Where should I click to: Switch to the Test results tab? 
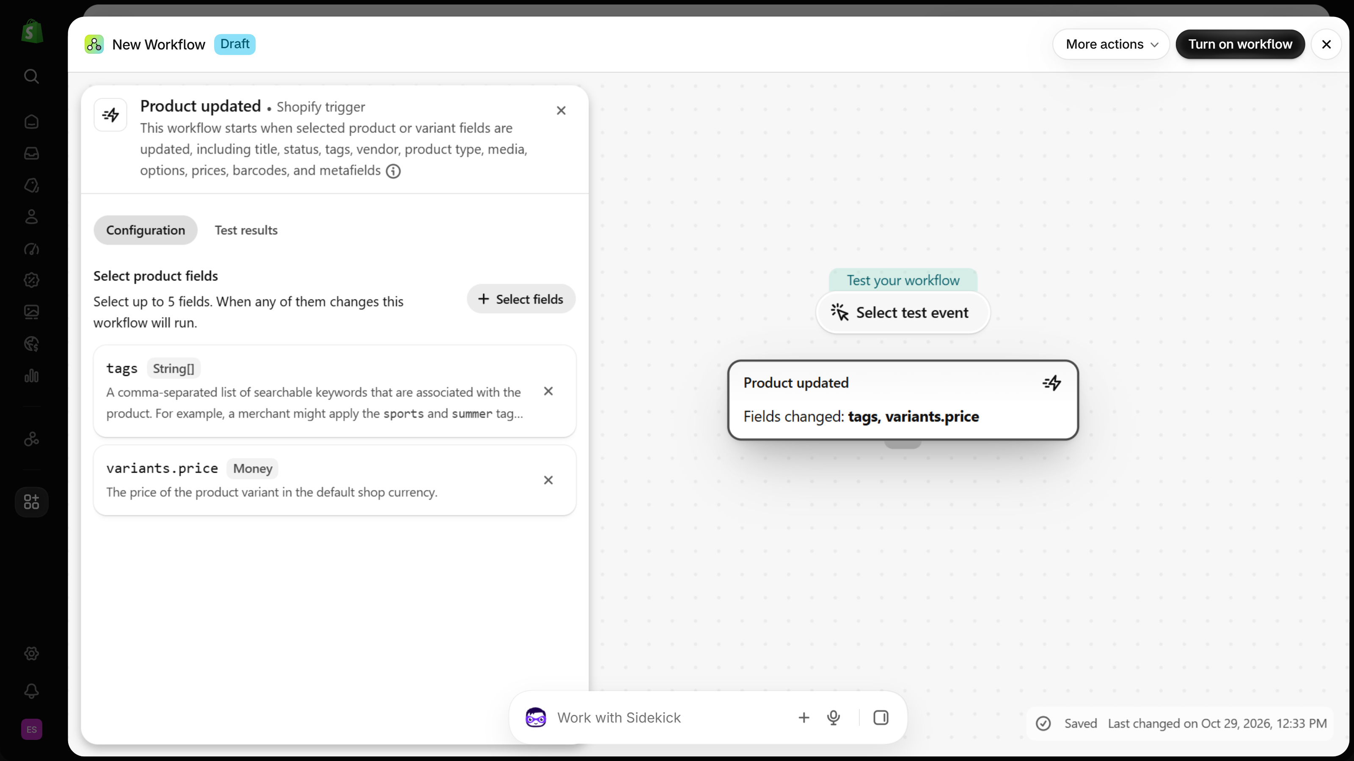(x=246, y=230)
